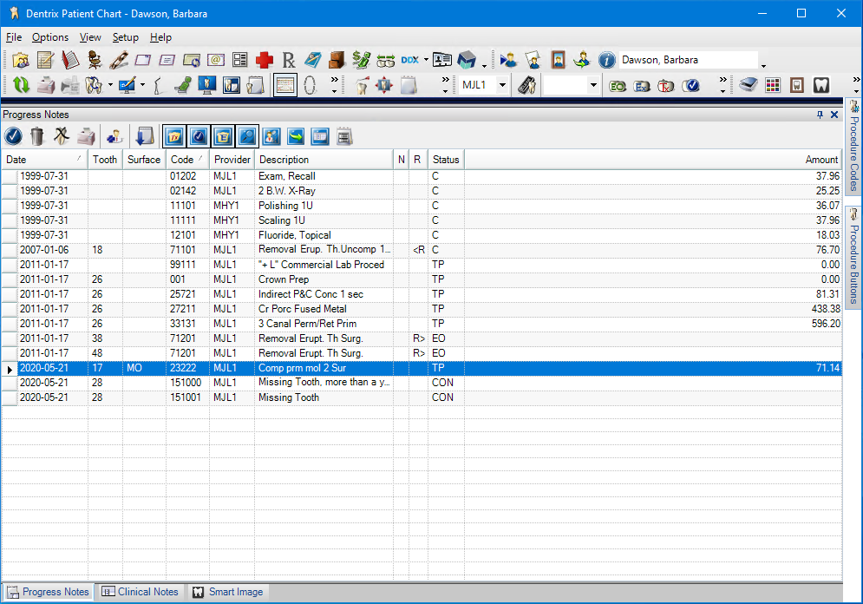Open the MJL1 provider dropdown

(502, 85)
